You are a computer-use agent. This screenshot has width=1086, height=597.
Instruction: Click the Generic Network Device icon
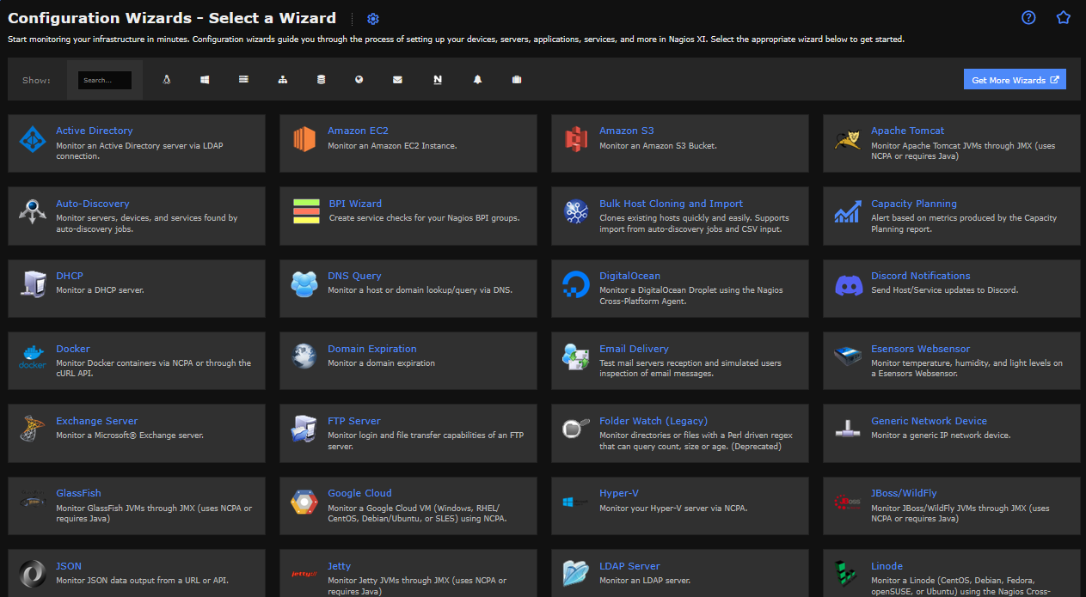[848, 429]
